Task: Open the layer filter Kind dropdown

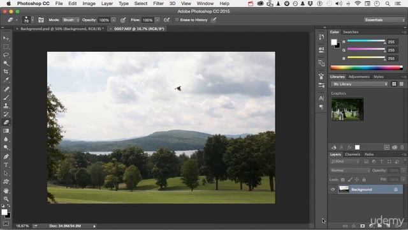Action: click(x=345, y=162)
